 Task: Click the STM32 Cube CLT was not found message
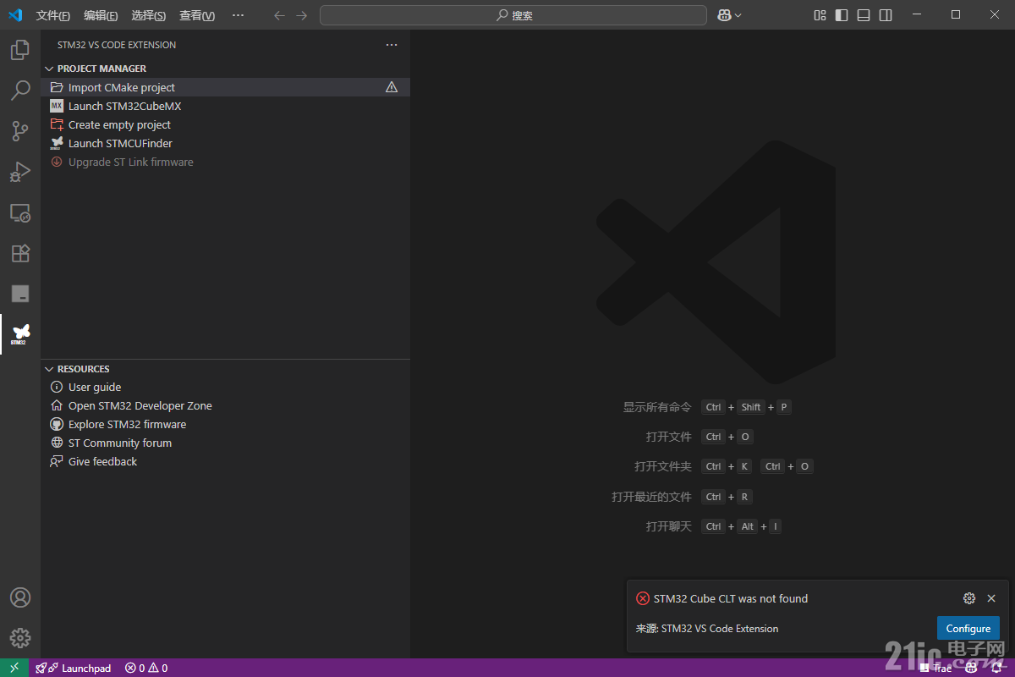pyautogui.click(x=731, y=598)
